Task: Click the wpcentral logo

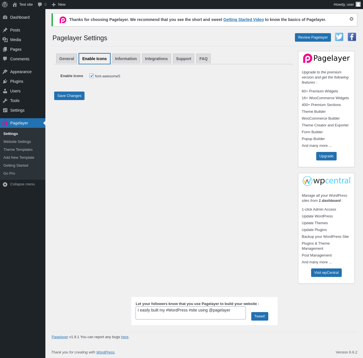Action: [x=326, y=181]
